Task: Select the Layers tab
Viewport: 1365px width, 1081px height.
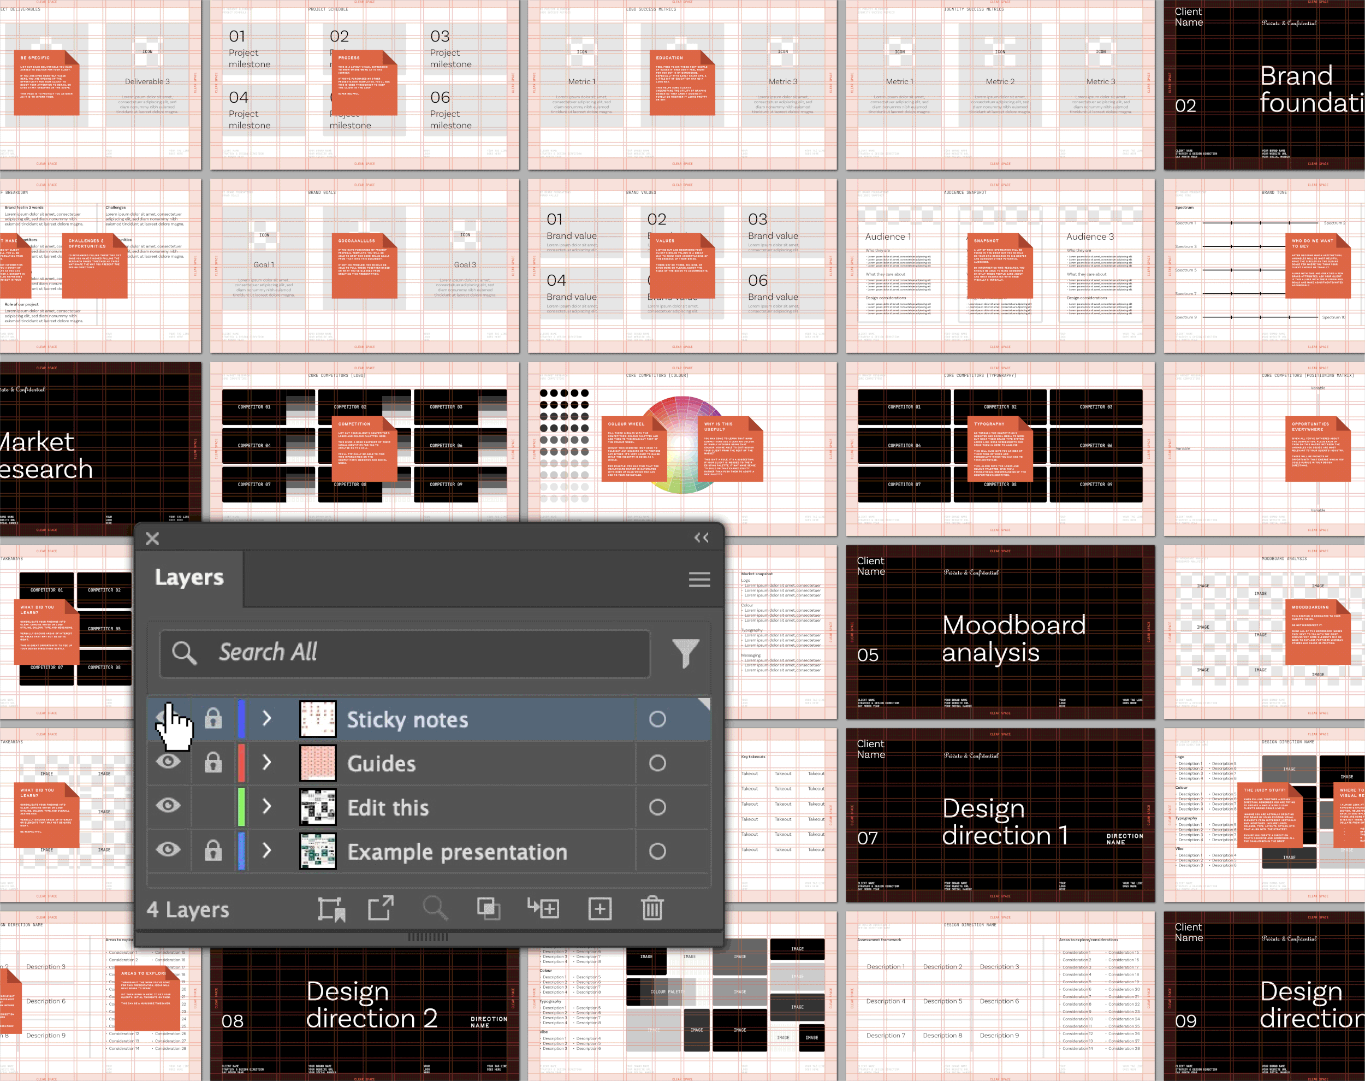Action: [189, 577]
